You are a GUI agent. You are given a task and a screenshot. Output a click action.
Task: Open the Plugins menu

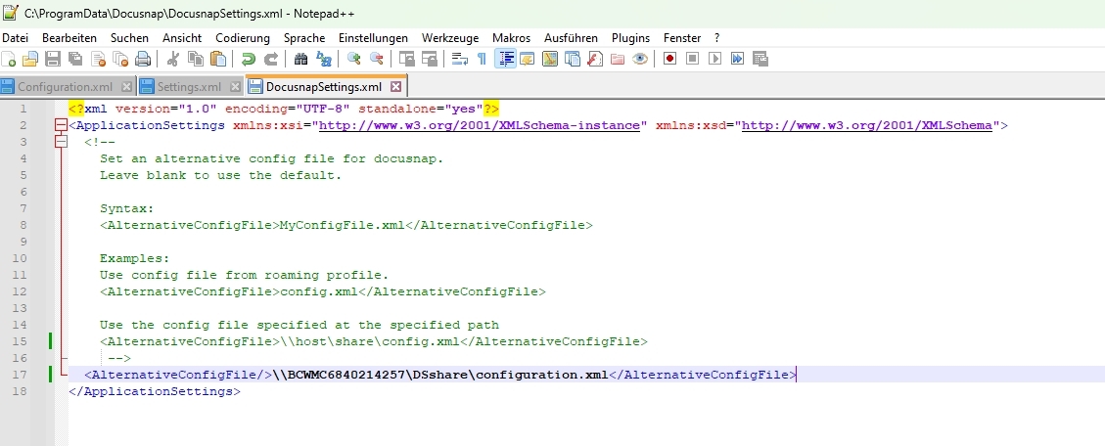tap(630, 37)
